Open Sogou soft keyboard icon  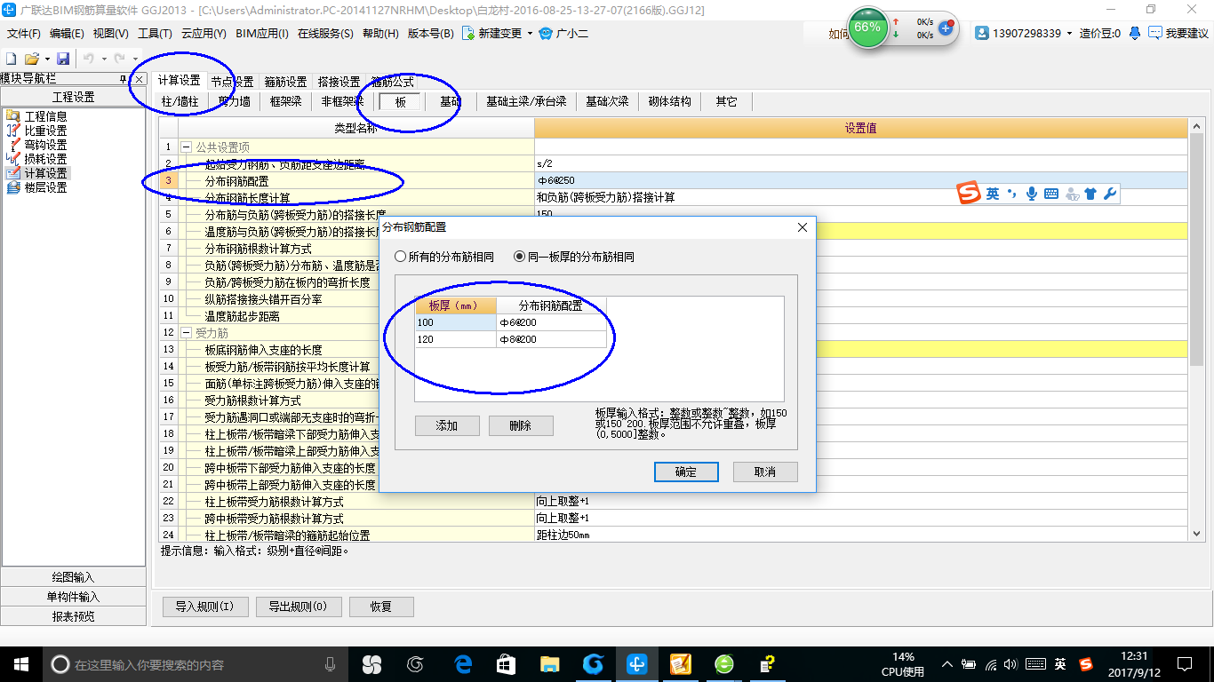point(1051,194)
